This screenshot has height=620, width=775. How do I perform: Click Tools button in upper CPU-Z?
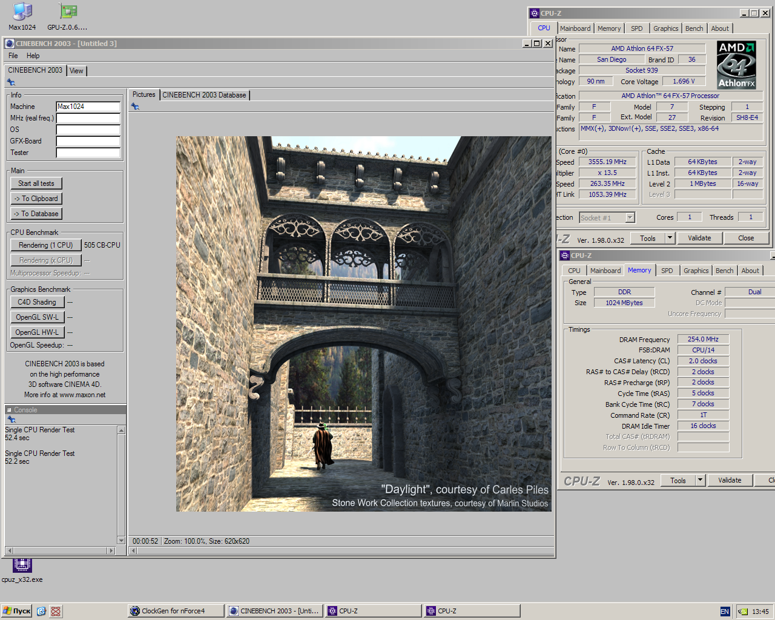pyautogui.click(x=648, y=238)
